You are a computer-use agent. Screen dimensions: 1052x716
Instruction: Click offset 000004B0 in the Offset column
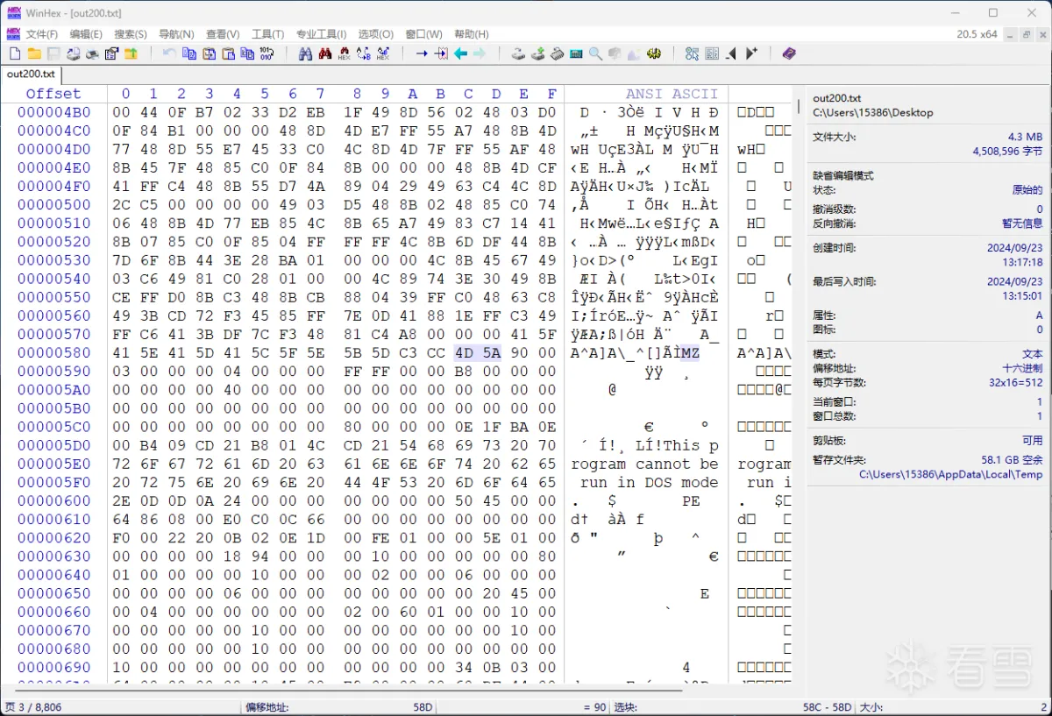(x=53, y=112)
